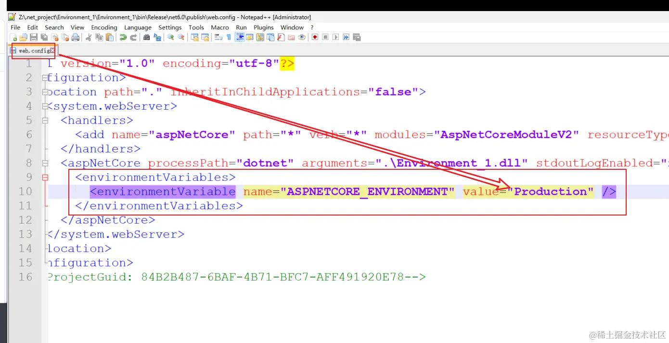Open the Edit menu
Screen dimensions: 669x343
[x=32, y=27]
